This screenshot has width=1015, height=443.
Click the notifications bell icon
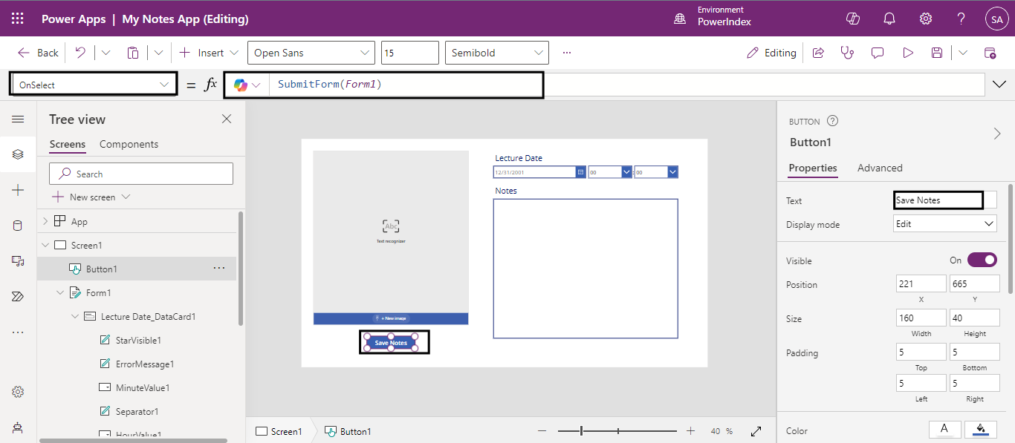(x=889, y=19)
